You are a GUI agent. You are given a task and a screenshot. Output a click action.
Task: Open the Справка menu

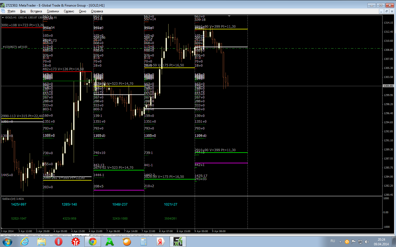[97, 11]
